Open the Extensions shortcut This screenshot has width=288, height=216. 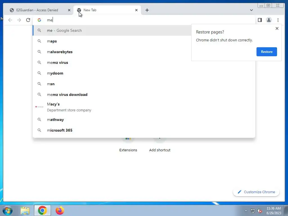[128, 145]
